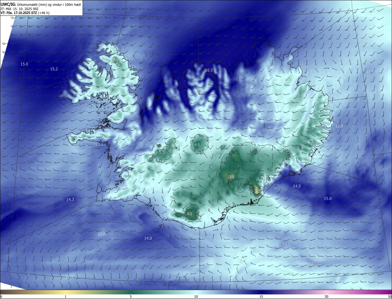Click the colorbar tick label 5
The height and width of the screenshot is (299, 392).
pos(131,297)
